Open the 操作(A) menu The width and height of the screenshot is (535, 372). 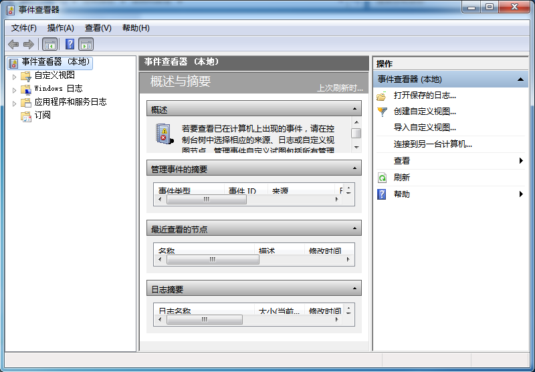coord(60,28)
